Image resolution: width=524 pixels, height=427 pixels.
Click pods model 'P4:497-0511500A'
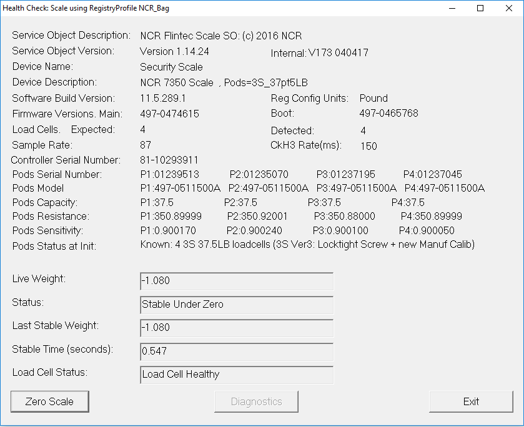tap(445, 188)
